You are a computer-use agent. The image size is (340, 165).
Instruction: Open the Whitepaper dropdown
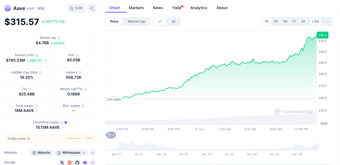[x=71, y=153]
